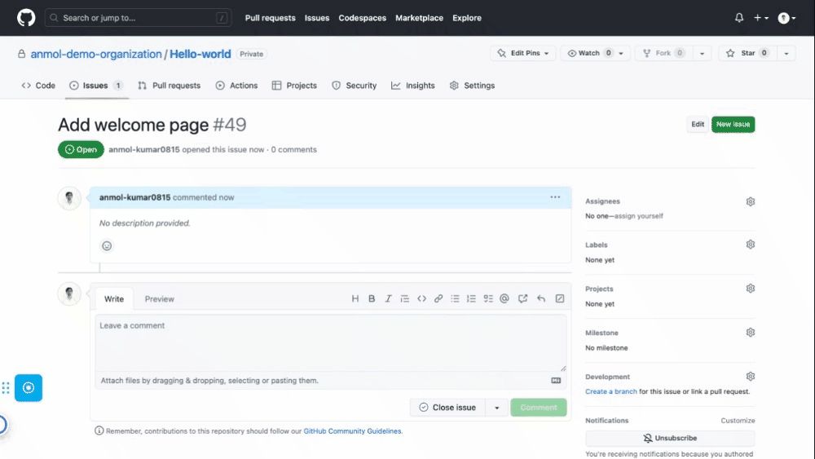Edit Labels with the gear icon
The image size is (815, 459).
click(750, 245)
